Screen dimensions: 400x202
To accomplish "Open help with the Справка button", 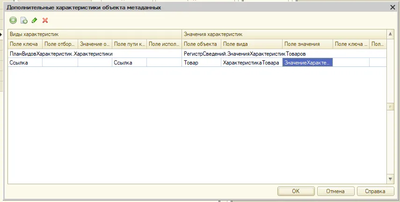I will coord(376,191).
